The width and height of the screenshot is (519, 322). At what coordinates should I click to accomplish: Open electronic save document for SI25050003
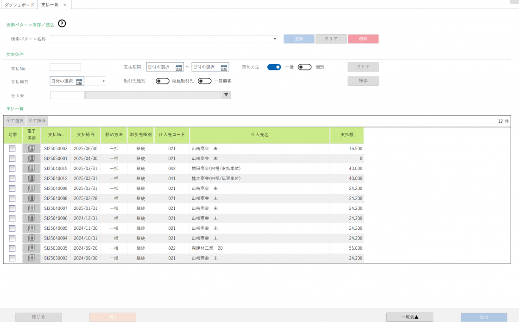(x=32, y=149)
